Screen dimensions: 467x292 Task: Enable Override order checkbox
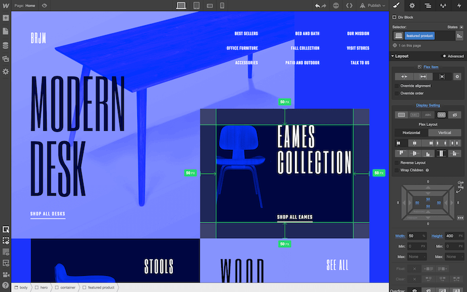396,93
